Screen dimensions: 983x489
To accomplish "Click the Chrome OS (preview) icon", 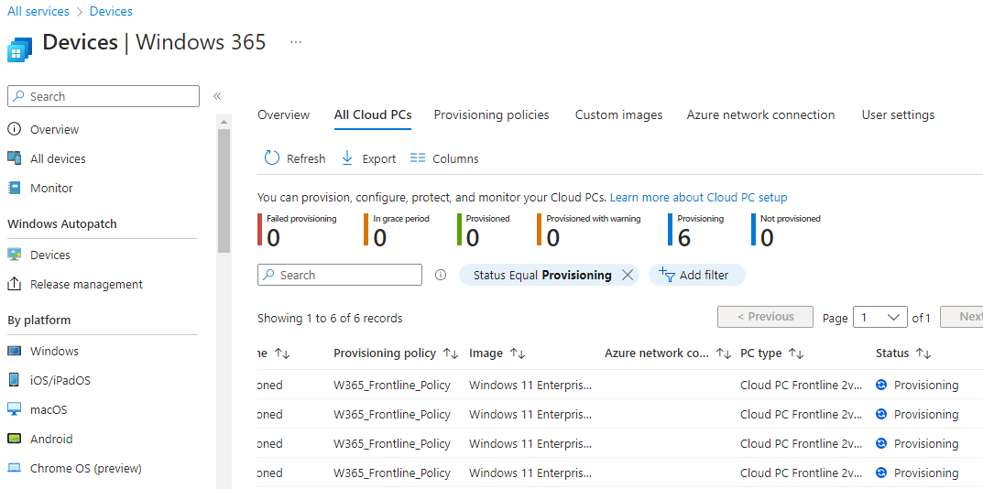I will click(14, 468).
